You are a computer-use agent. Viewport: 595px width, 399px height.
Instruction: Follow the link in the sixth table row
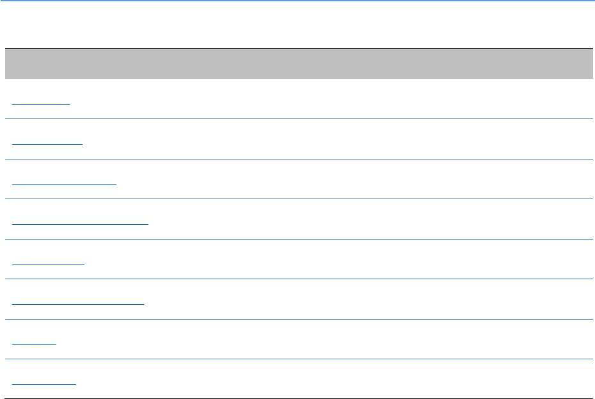(78, 302)
